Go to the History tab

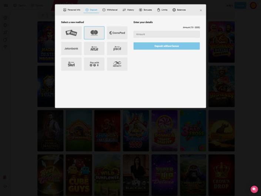128,10
